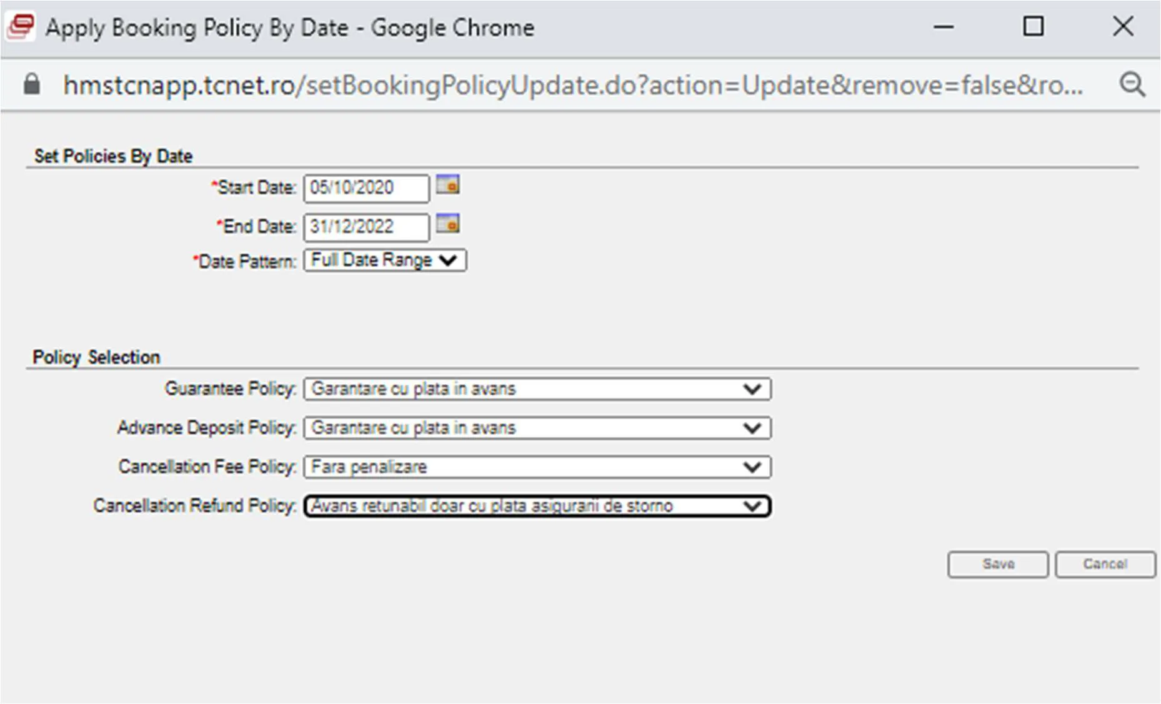Screen dimensions: 1161x704
Task: View site security lock information
Action: (32, 84)
